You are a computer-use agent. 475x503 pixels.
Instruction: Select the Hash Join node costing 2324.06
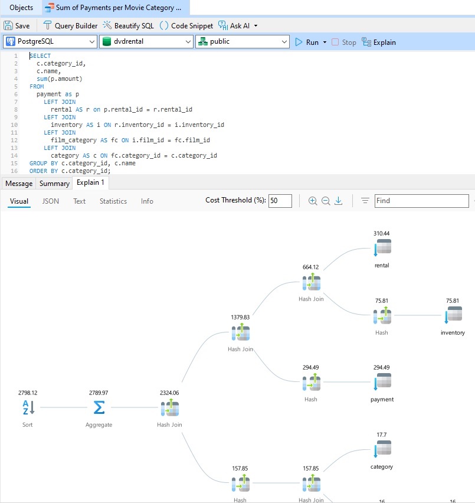tap(169, 408)
